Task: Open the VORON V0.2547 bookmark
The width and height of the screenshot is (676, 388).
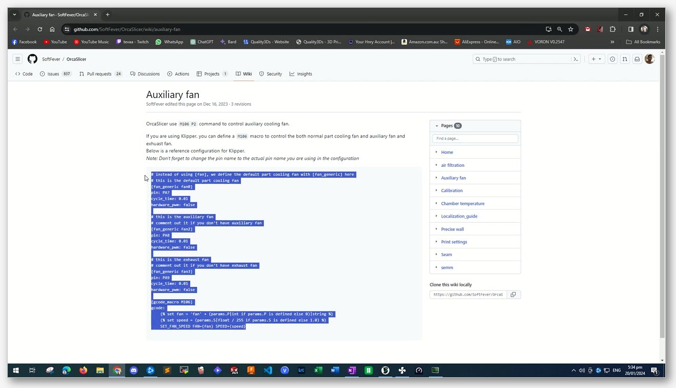Action: tap(546, 42)
